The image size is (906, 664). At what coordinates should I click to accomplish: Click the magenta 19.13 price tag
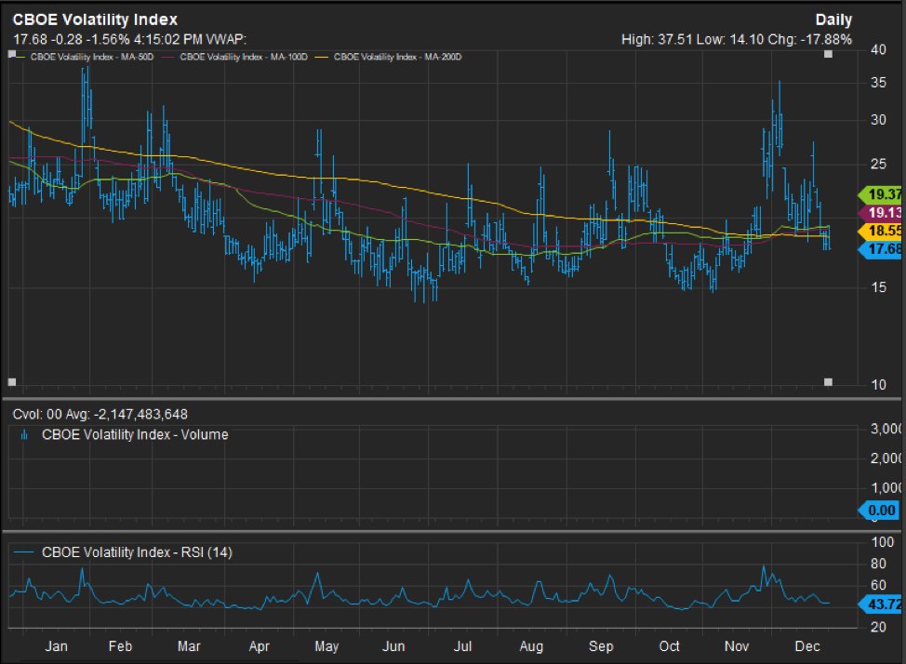pos(881,213)
